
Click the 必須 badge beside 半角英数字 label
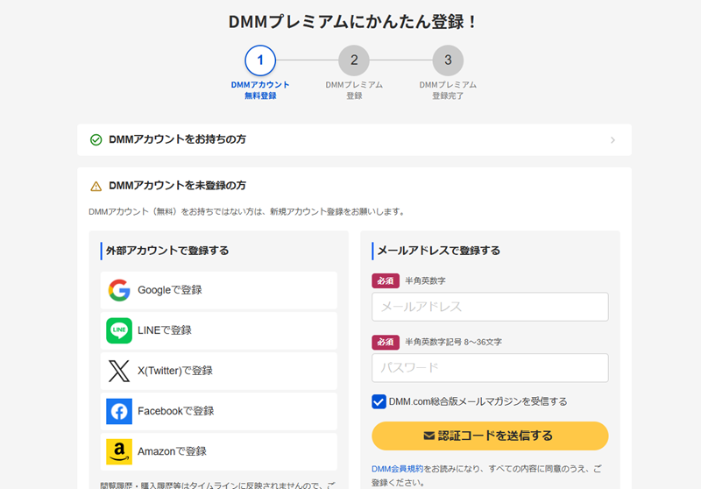pyautogui.click(x=386, y=280)
